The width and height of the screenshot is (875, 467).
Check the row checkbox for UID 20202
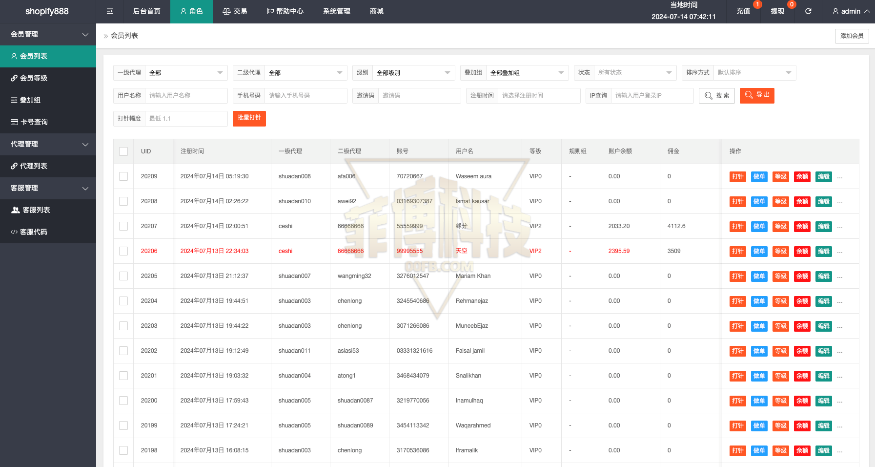(x=123, y=351)
